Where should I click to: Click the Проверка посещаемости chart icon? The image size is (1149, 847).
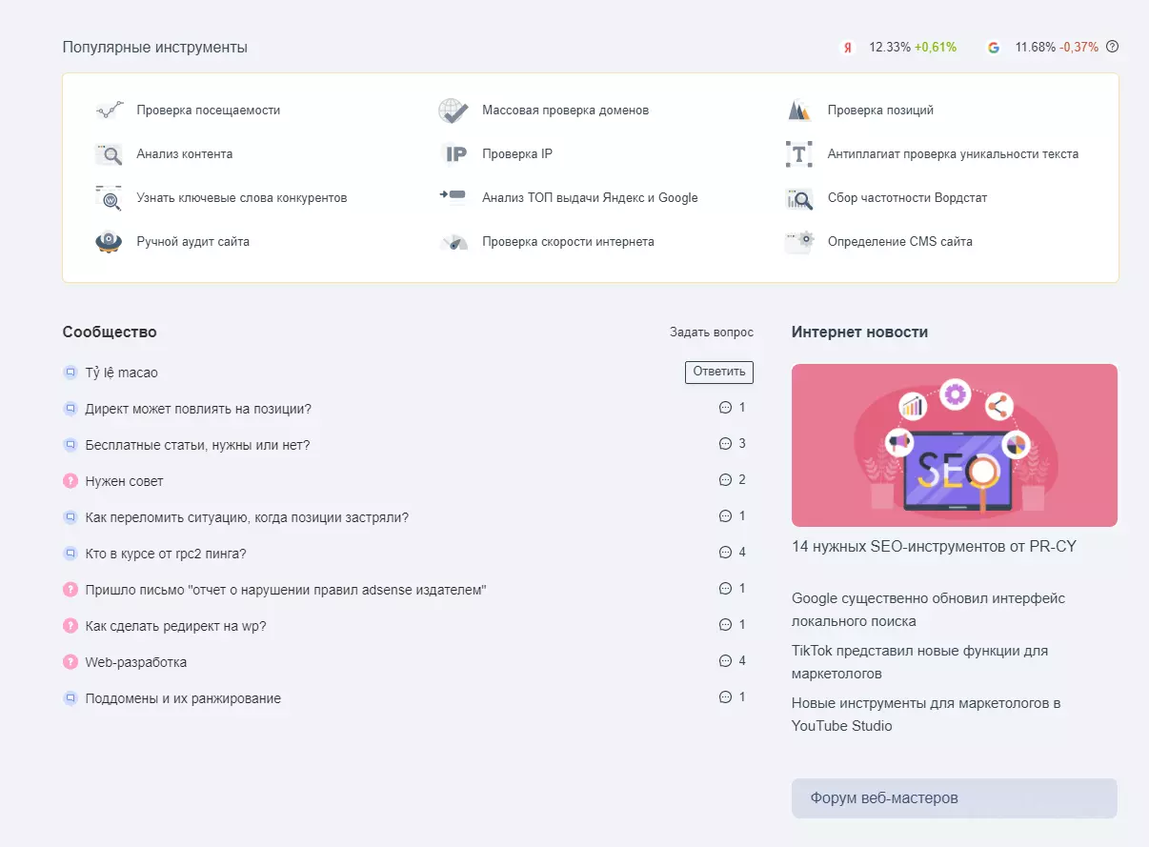(110, 110)
